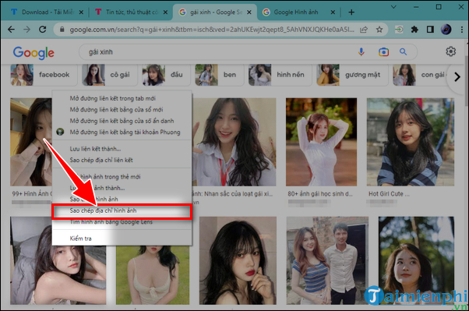Reload the current page
This screenshot has height=311, width=469.
tap(43, 30)
